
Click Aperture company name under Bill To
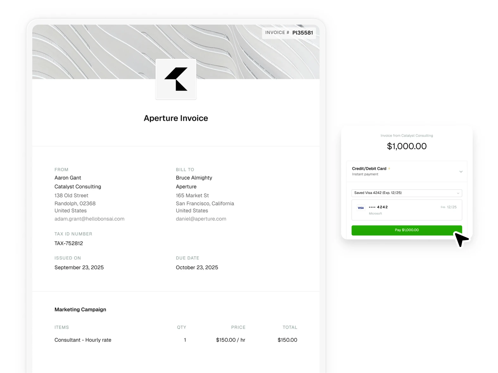tap(186, 187)
